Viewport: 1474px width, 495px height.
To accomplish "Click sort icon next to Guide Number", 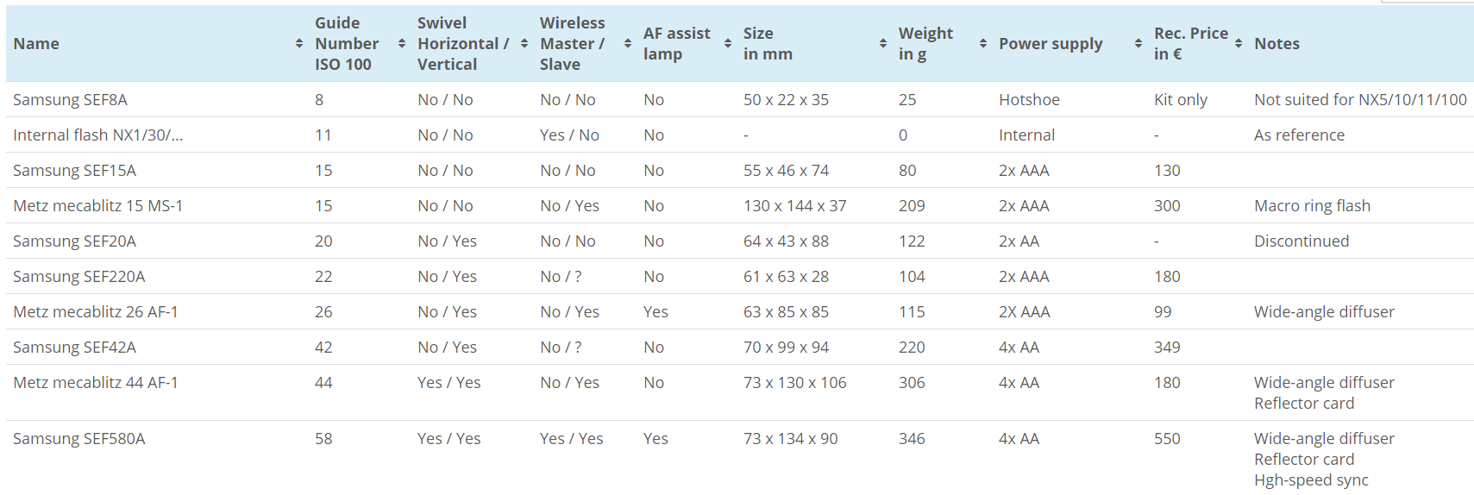I will (401, 44).
